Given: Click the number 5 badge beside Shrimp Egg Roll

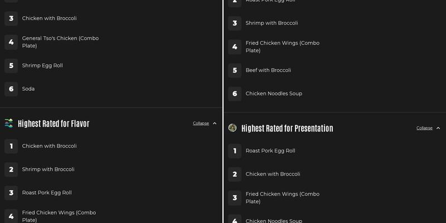Looking at the screenshot, I should tap(11, 66).
